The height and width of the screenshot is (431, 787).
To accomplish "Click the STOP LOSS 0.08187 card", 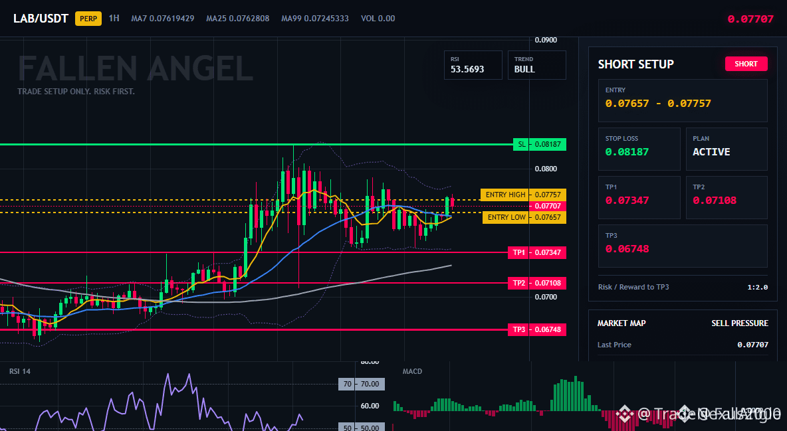I will [639, 149].
